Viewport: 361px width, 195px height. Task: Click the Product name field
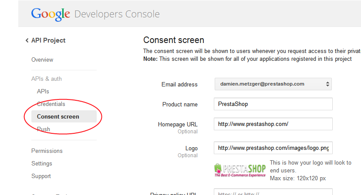tap(273, 104)
